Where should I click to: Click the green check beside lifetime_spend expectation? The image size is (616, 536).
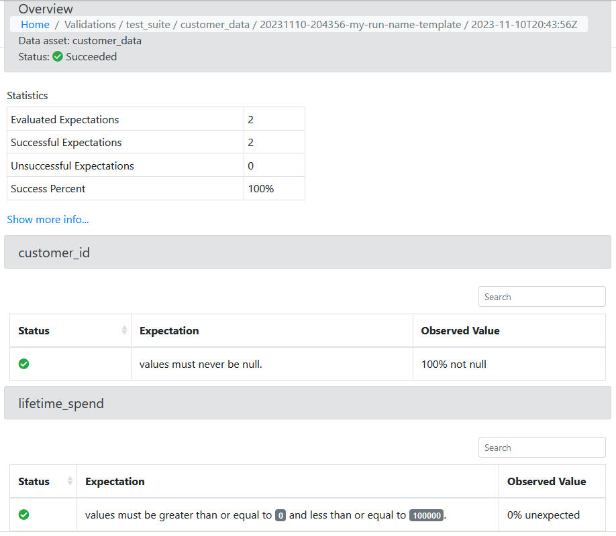tap(23, 515)
